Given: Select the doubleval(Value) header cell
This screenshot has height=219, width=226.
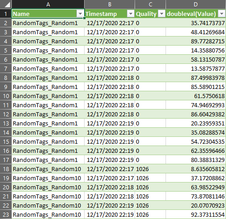Looking at the screenshot, I should coord(196,14).
